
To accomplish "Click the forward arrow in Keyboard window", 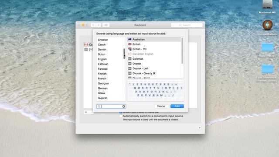I will [x=99, y=25].
